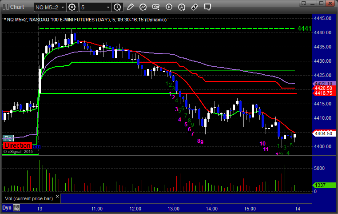Open the blue hyperlink next to Direction
Viewport: 338px width, 214px height.
click(x=36, y=146)
